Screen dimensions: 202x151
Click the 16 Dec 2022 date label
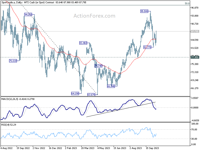point(55,148)
